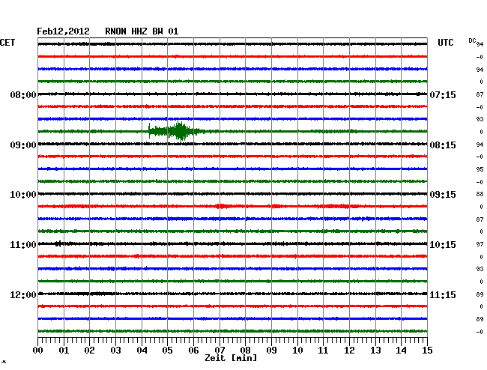The image size is (487, 370).
Task: Click the DC value 88
Action: [x=480, y=194]
